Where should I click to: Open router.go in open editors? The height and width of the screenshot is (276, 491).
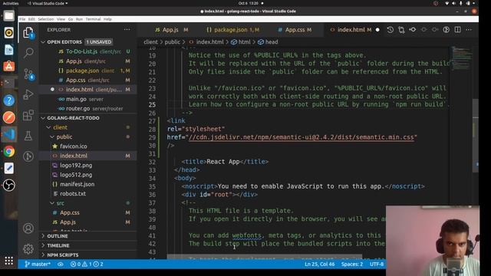[x=87, y=109]
